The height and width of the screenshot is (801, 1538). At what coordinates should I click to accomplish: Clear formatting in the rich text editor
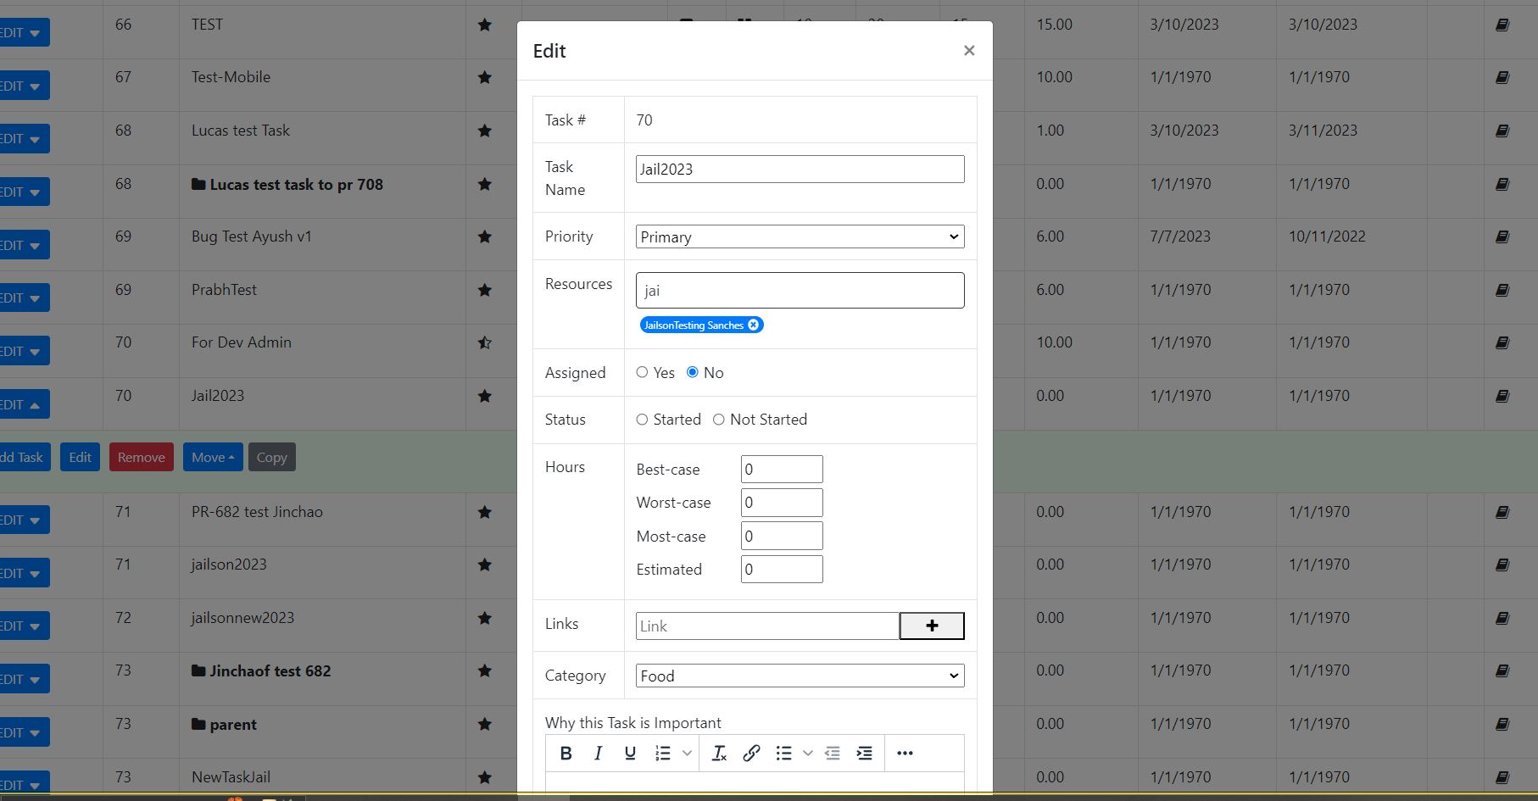point(719,753)
